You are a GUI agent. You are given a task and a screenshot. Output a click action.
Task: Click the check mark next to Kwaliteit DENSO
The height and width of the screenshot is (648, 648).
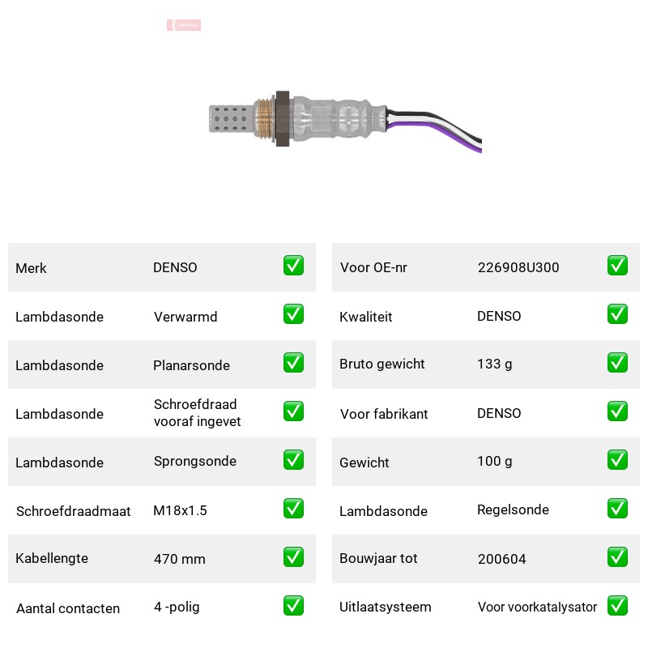pos(617,314)
